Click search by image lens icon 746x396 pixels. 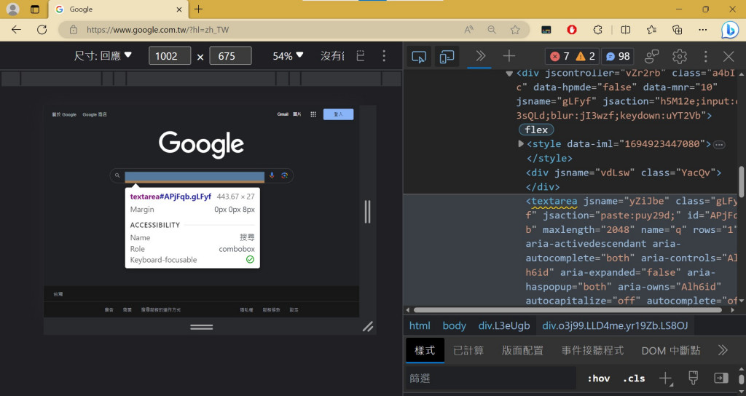(x=285, y=175)
